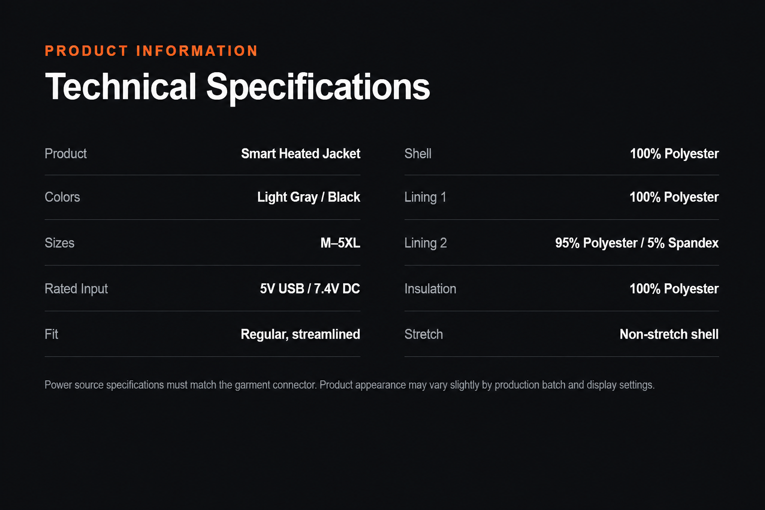
Task: Click the Product row label
Action: coord(66,153)
